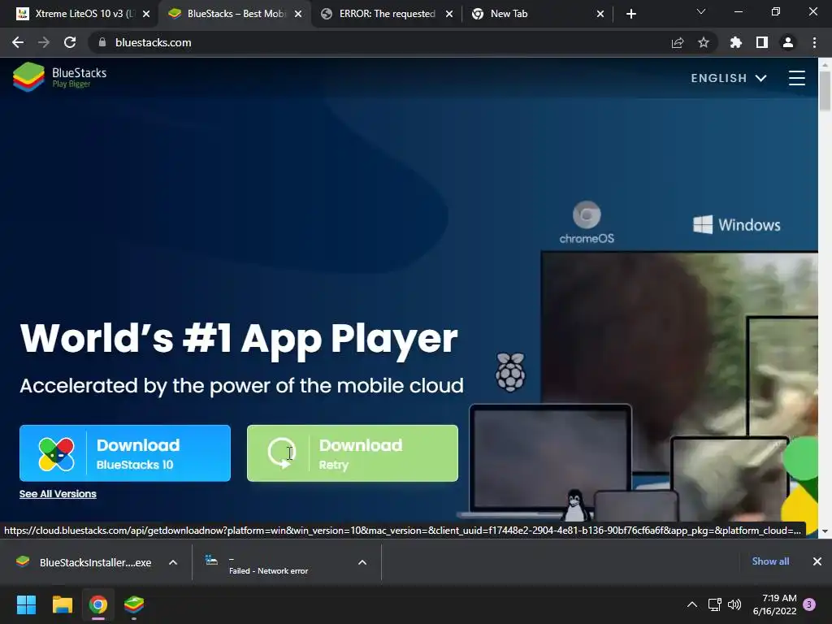Click Download BlueStacks 10 button
This screenshot has width=832, height=624.
pos(125,453)
